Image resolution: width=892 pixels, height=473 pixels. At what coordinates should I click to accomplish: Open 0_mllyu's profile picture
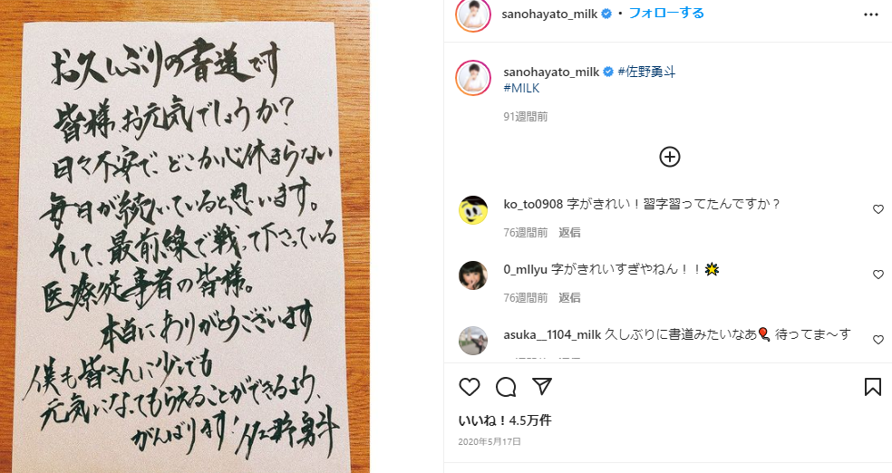tap(473, 275)
